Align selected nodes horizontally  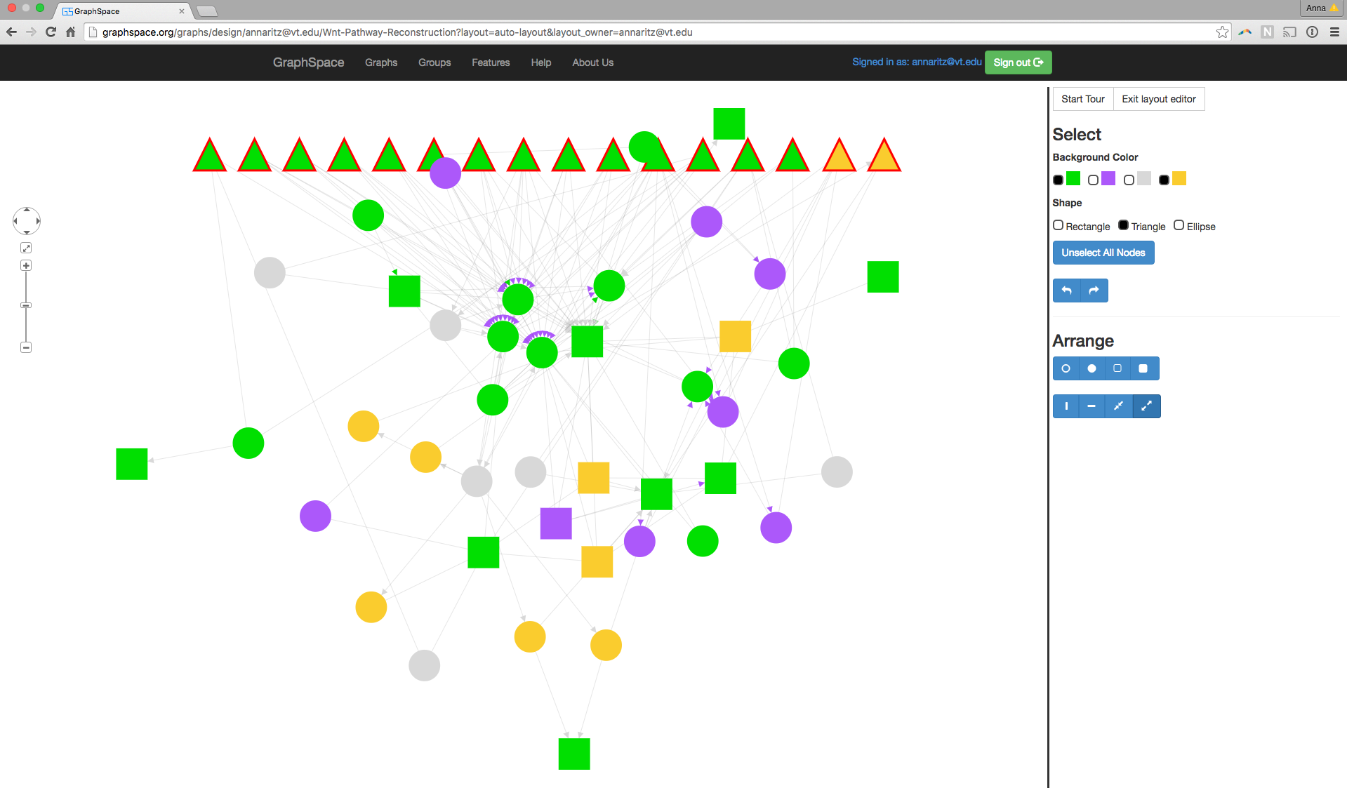pyautogui.click(x=1091, y=406)
